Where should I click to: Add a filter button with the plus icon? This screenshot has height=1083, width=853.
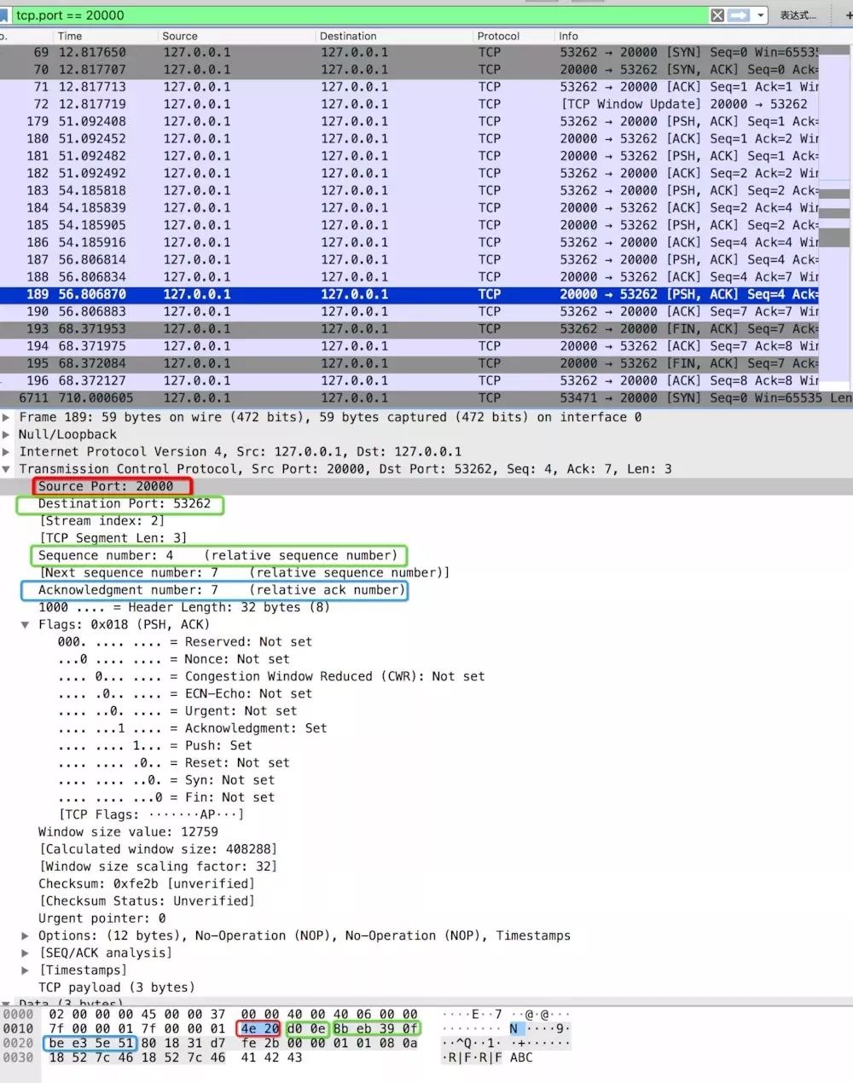click(x=847, y=15)
